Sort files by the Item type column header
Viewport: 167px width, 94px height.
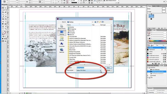point(105,25)
